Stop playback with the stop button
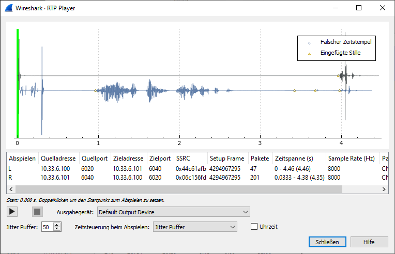 [37, 212]
